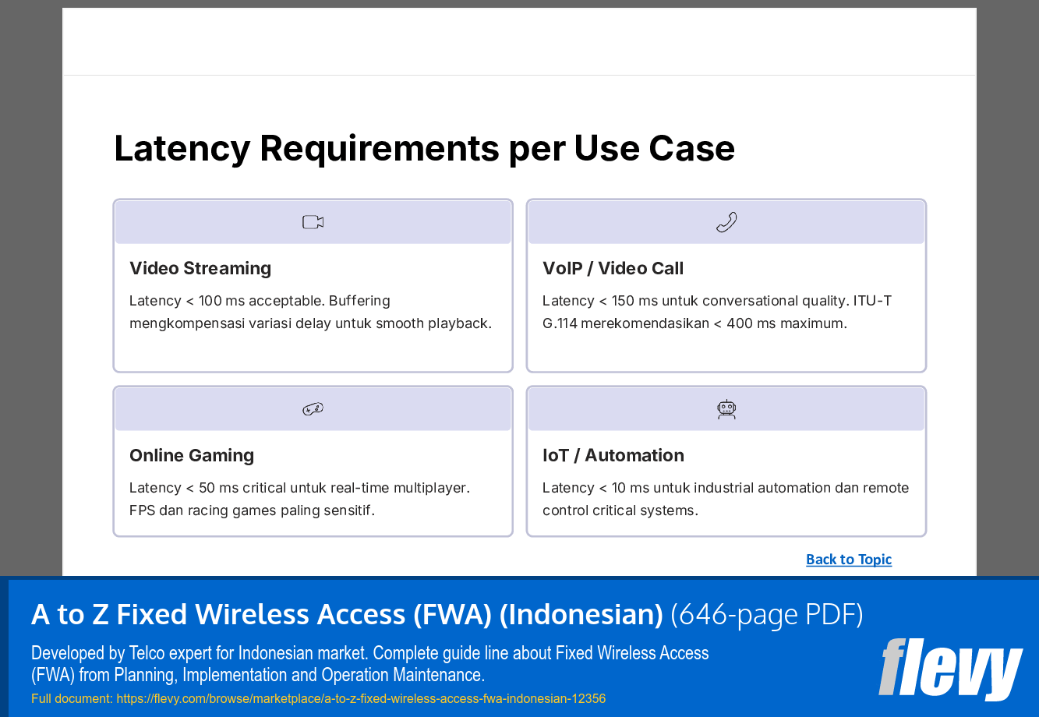The width and height of the screenshot is (1039, 717).
Task: Click the text 'Latency < 150 ms untuk conversational quality'
Action: click(x=695, y=301)
